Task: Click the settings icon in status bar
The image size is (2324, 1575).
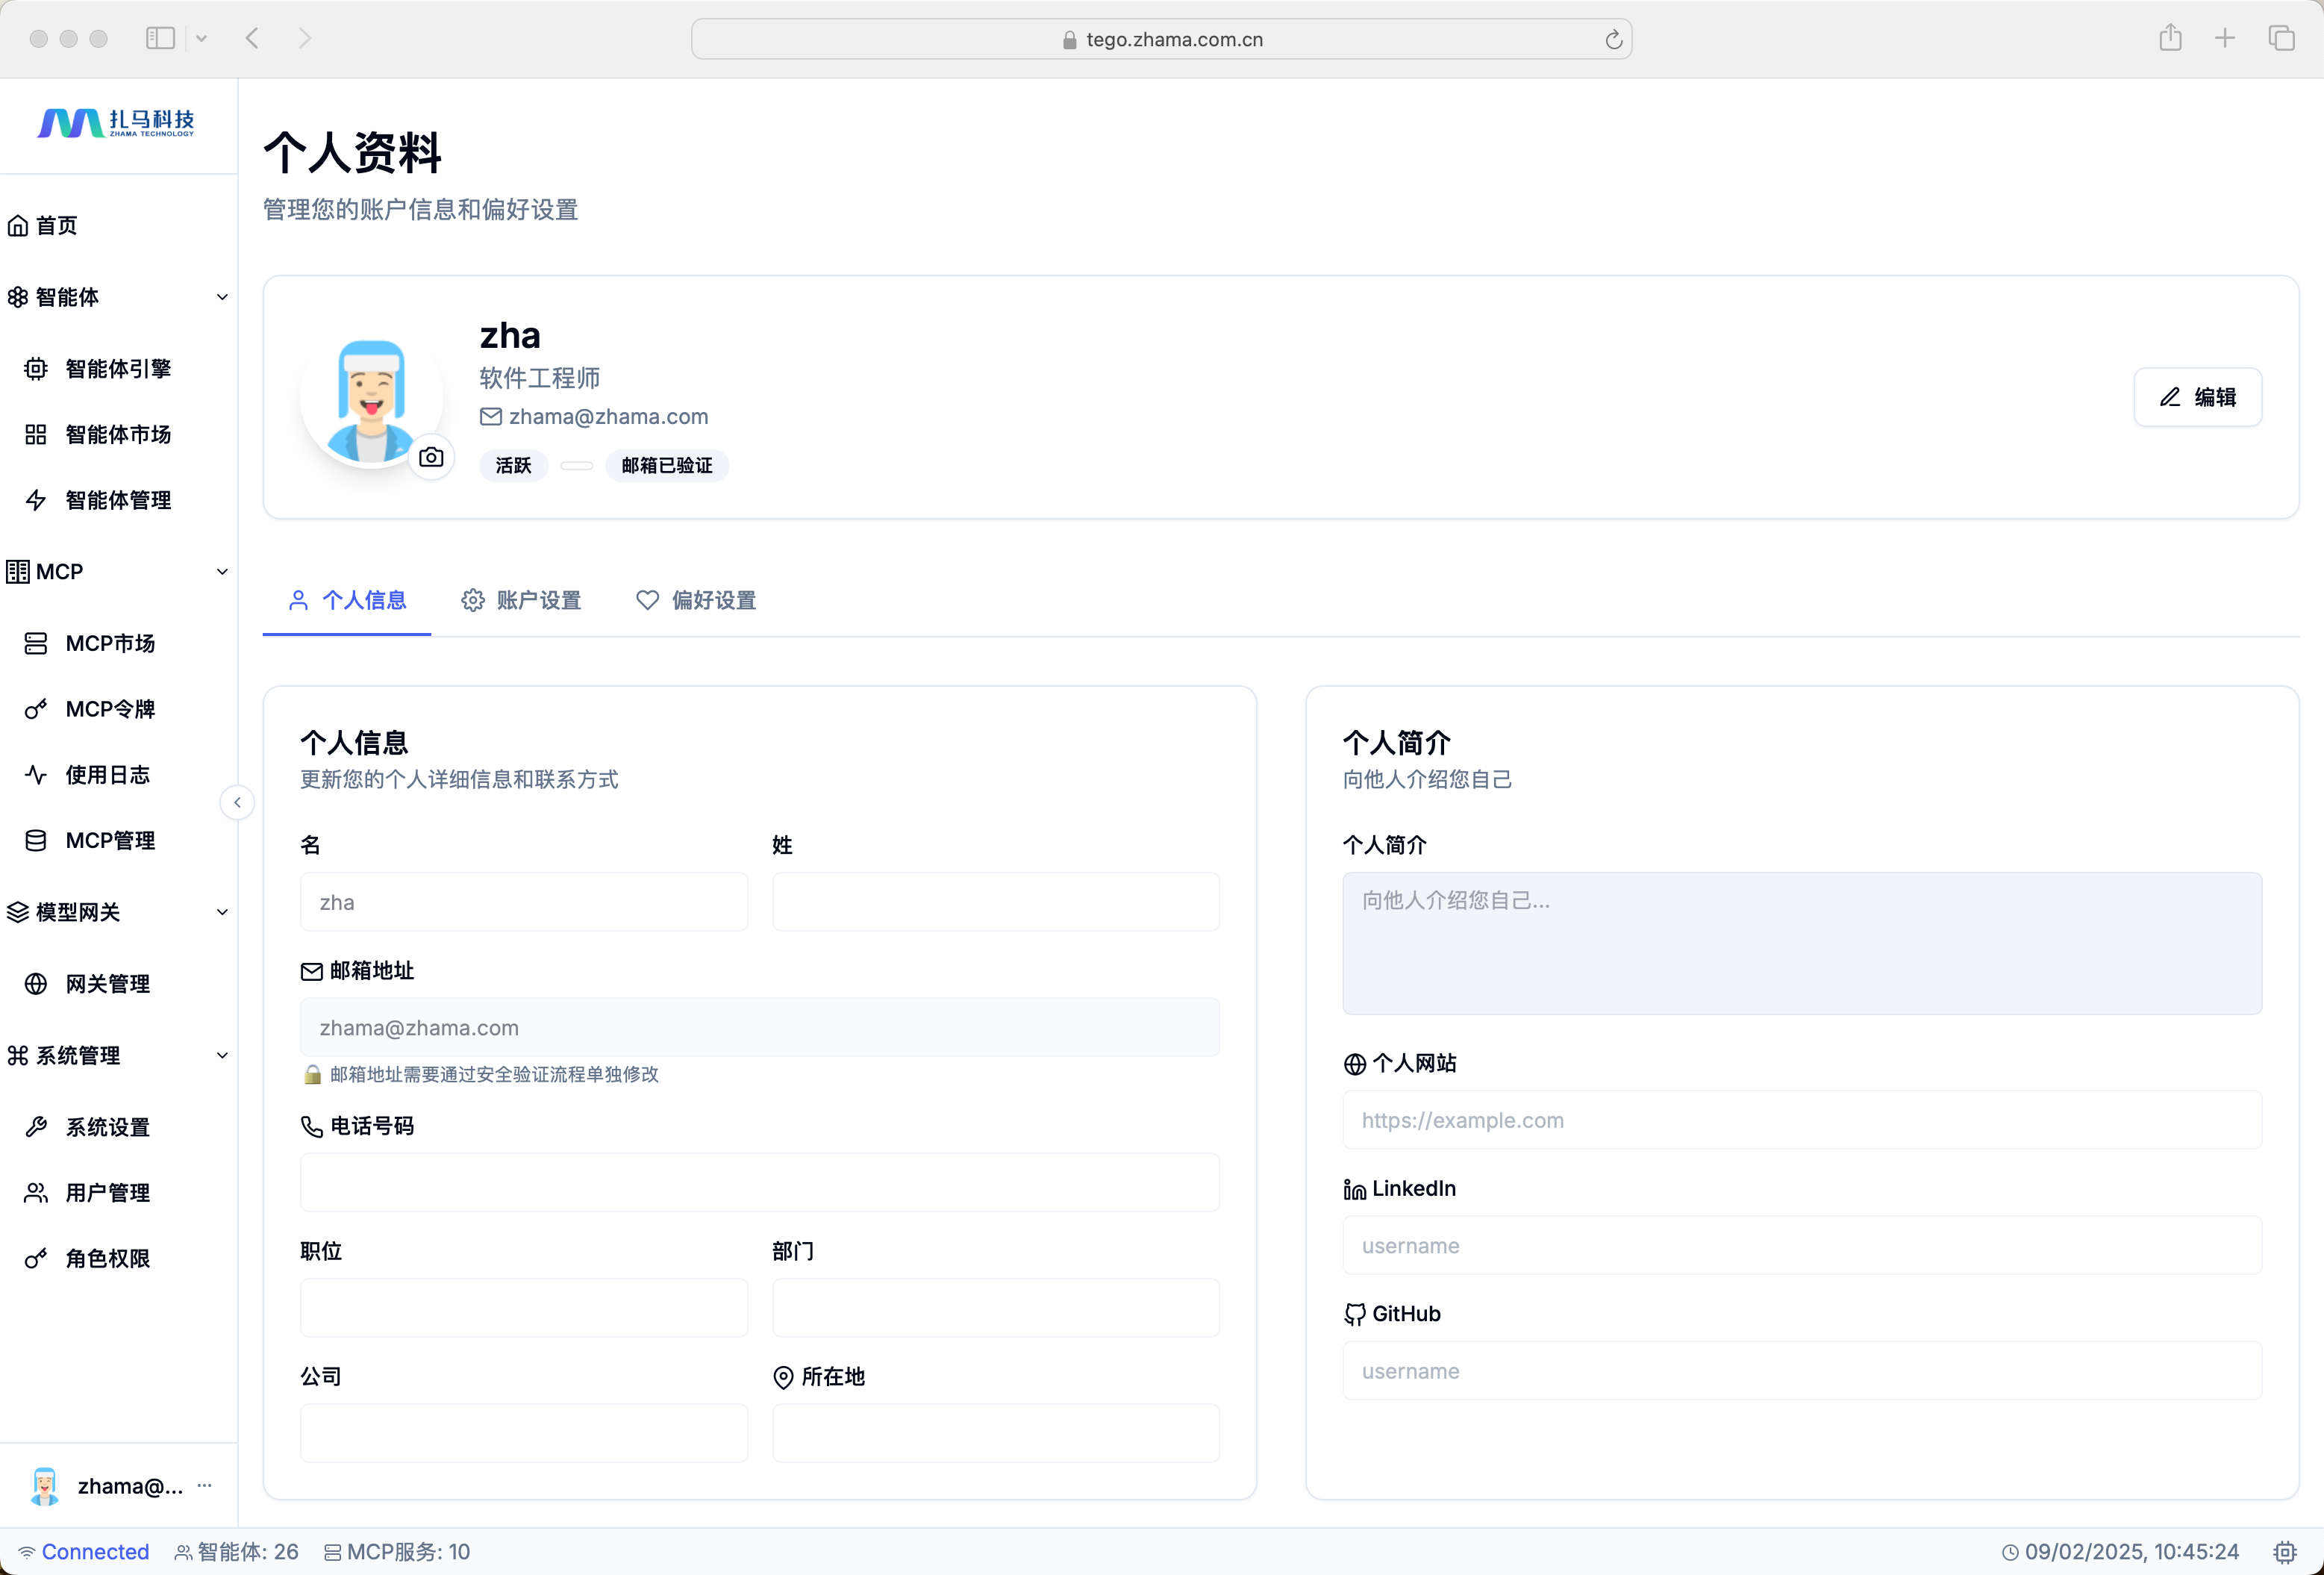Action: coord(2284,1551)
